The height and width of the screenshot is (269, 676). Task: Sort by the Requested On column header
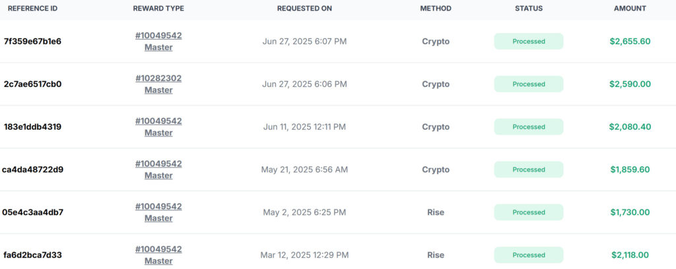coord(304,9)
